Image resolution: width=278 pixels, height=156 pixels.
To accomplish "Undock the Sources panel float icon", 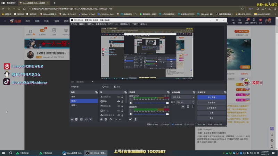I will click(x=125, y=92).
